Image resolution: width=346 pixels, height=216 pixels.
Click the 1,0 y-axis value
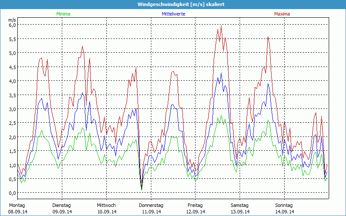click(13, 165)
